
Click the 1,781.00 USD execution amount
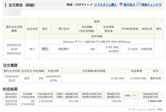(x=46, y=101)
